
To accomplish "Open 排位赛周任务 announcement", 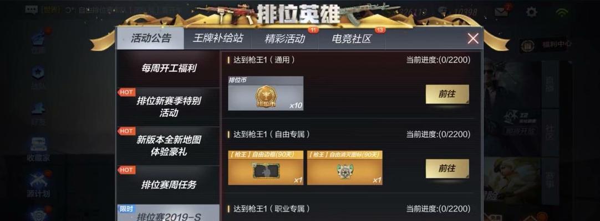I will coord(169,185).
